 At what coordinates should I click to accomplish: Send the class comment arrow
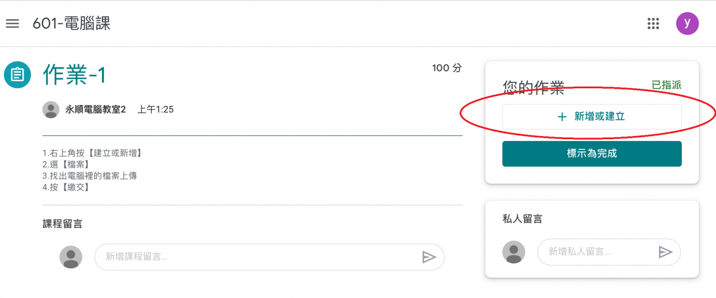coord(428,257)
